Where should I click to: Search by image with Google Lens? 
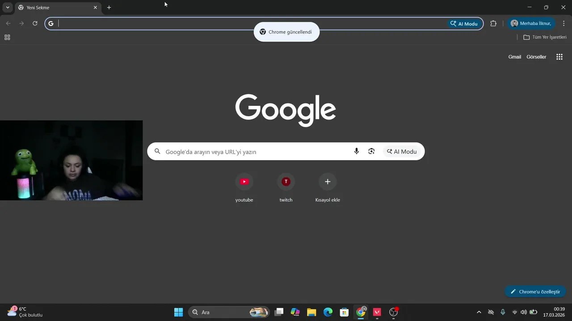(371, 152)
